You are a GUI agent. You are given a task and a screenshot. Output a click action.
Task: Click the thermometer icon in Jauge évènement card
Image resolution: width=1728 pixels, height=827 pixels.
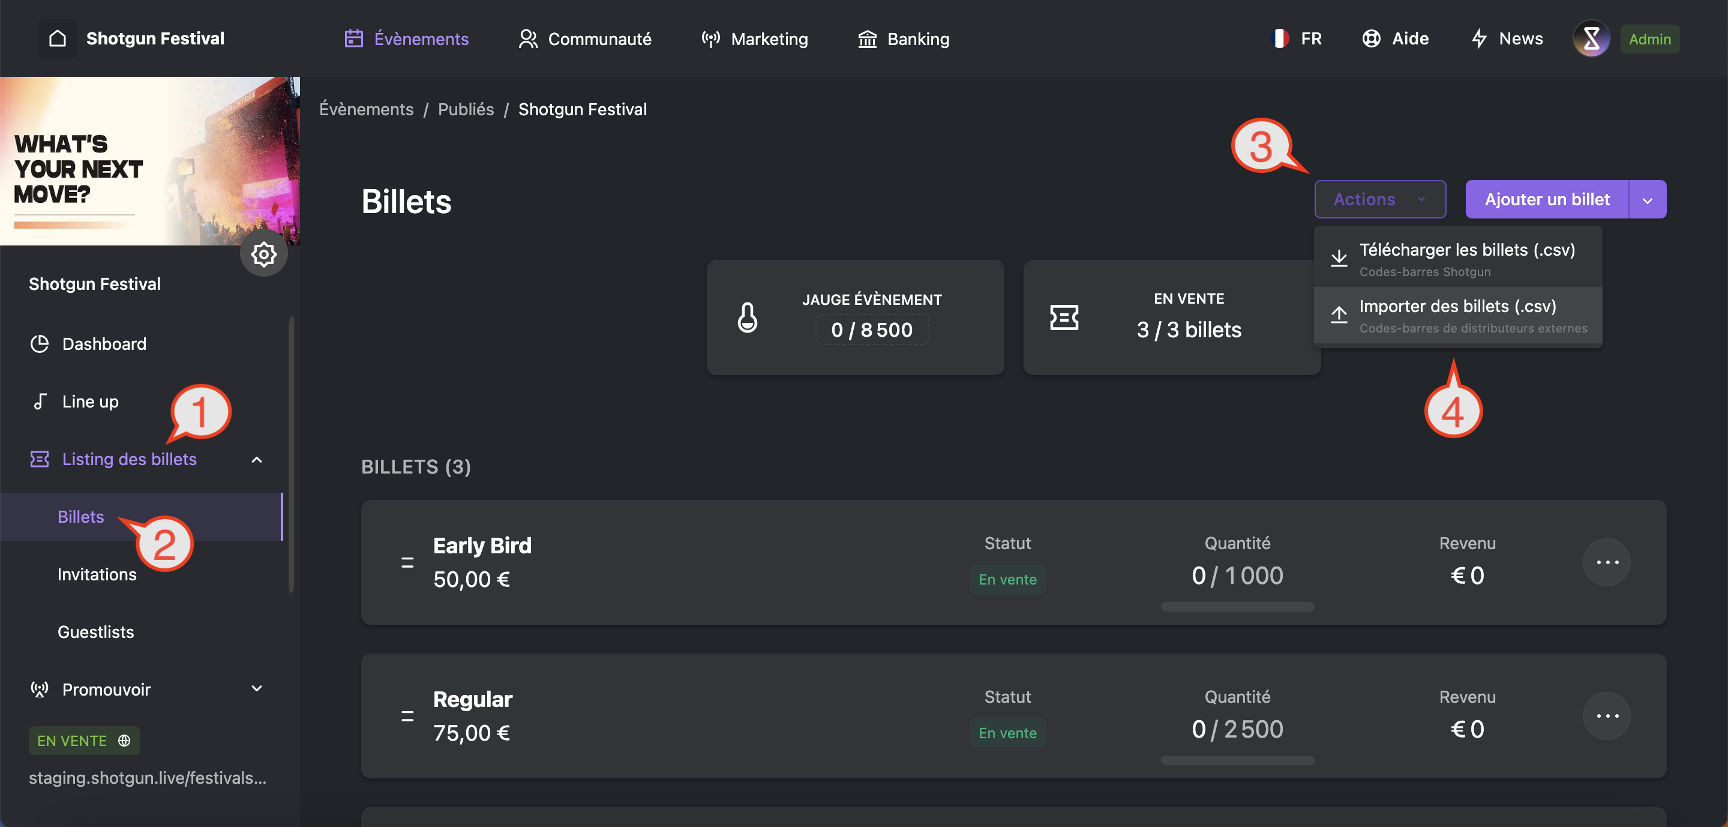tap(747, 317)
